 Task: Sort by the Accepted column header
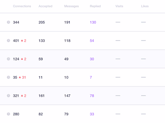click(46, 6)
